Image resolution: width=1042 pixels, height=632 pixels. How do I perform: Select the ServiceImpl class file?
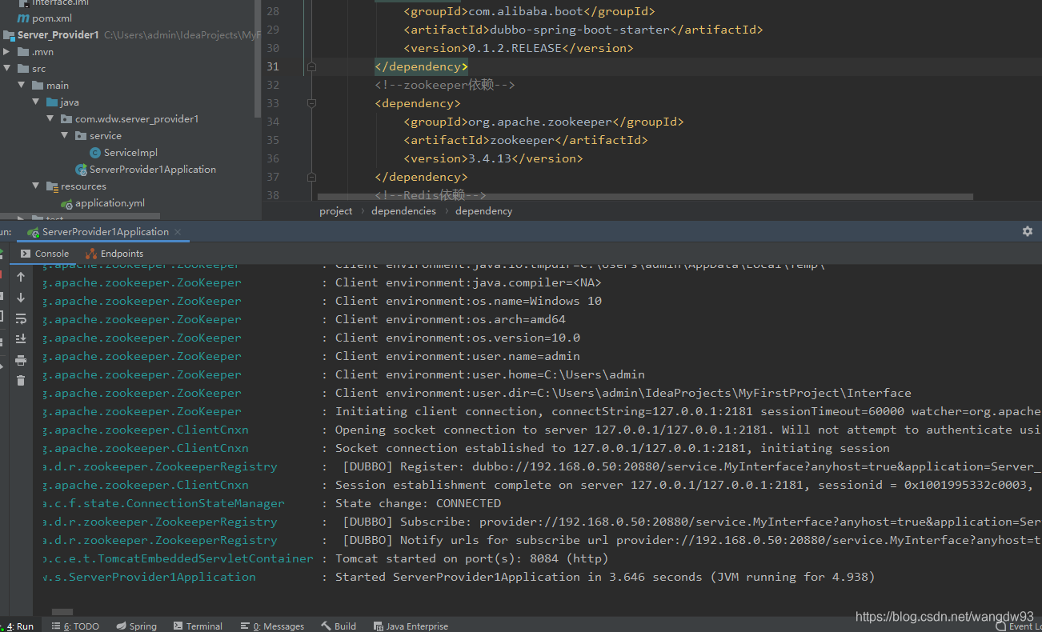[x=130, y=153]
